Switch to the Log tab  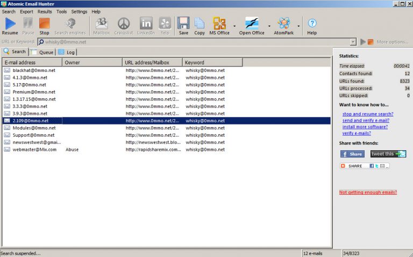coord(67,52)
